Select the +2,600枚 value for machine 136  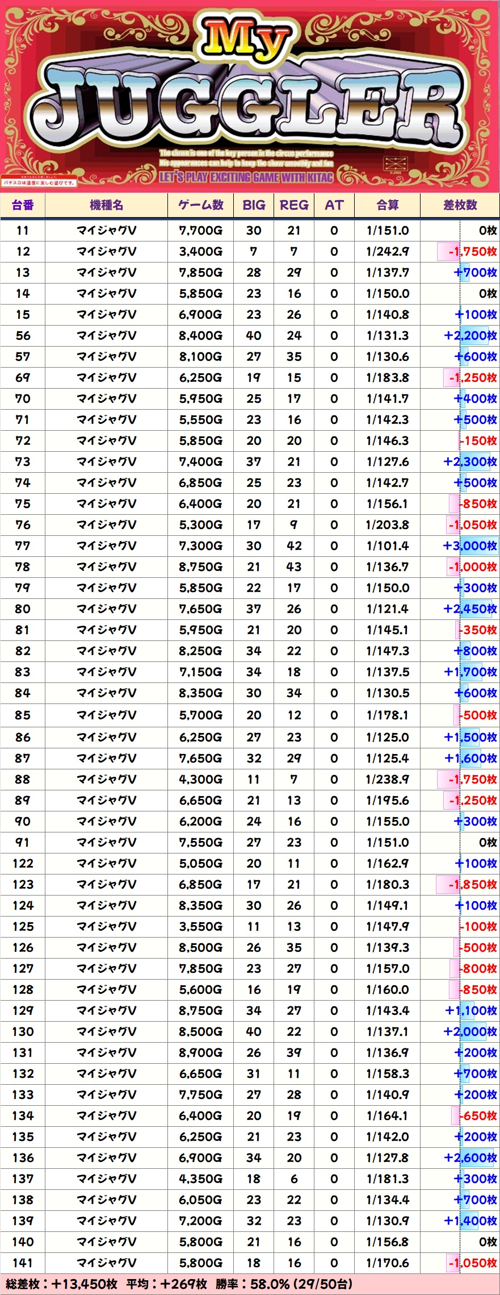pos(470,1158)
